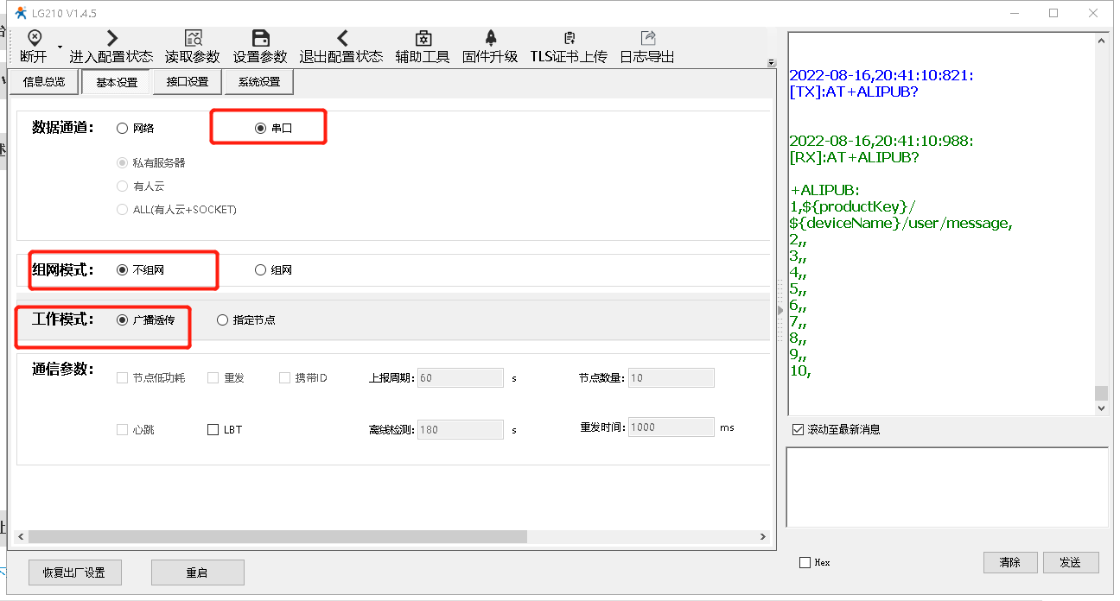Enable the Hex checkbox
The height and width of the screenshot is (601, 1120).
click(x=805, y=562)
